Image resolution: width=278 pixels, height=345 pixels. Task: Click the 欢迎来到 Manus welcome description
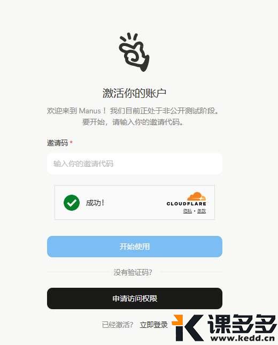pyautogui.click(x=133, y=116)
